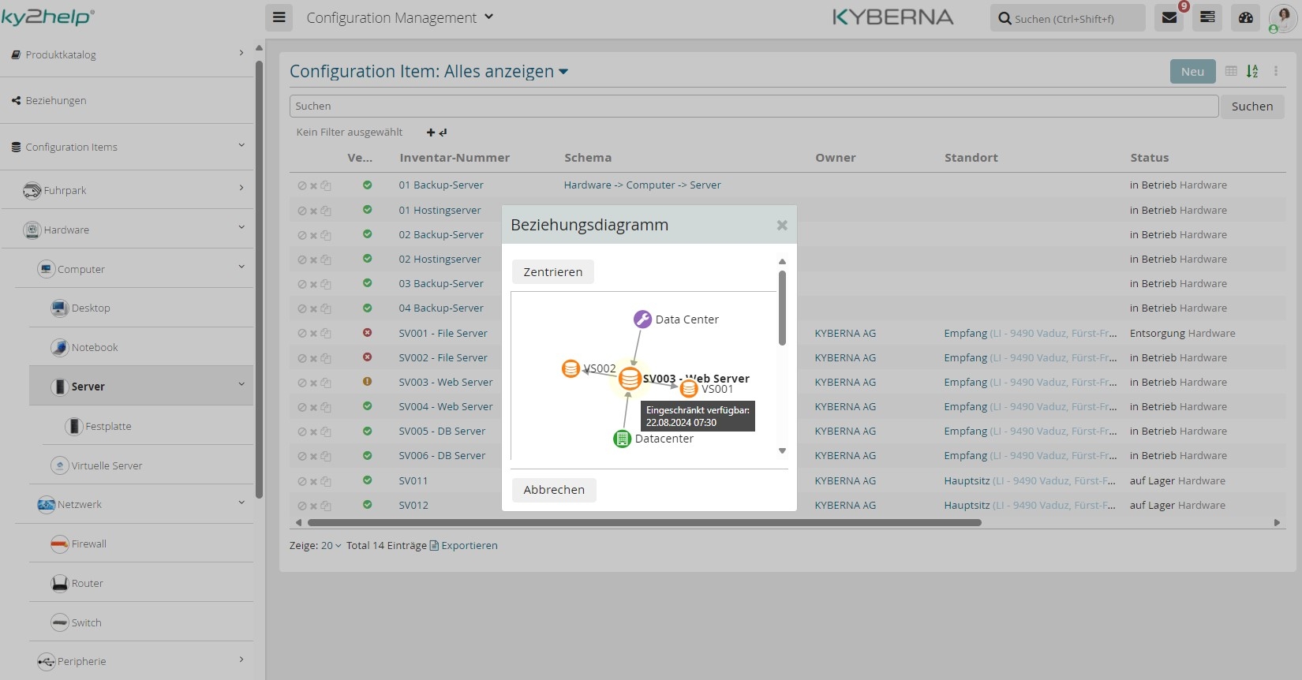Image resolution: width=1302 pixels, height=680 pixels.
Task: Click the Suchen button
Action: (1252, 106)
